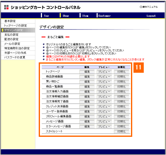The width and height of the screenshot is (166, 155).
Task: Initialize the プロフィール編集画面 page
Action: pyautogui.click(x=122, y=117)
